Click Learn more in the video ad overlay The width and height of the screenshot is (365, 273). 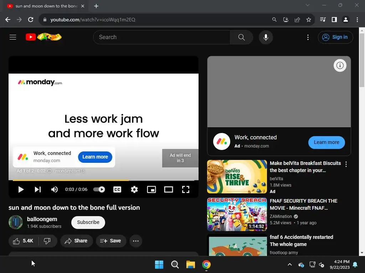95,157
